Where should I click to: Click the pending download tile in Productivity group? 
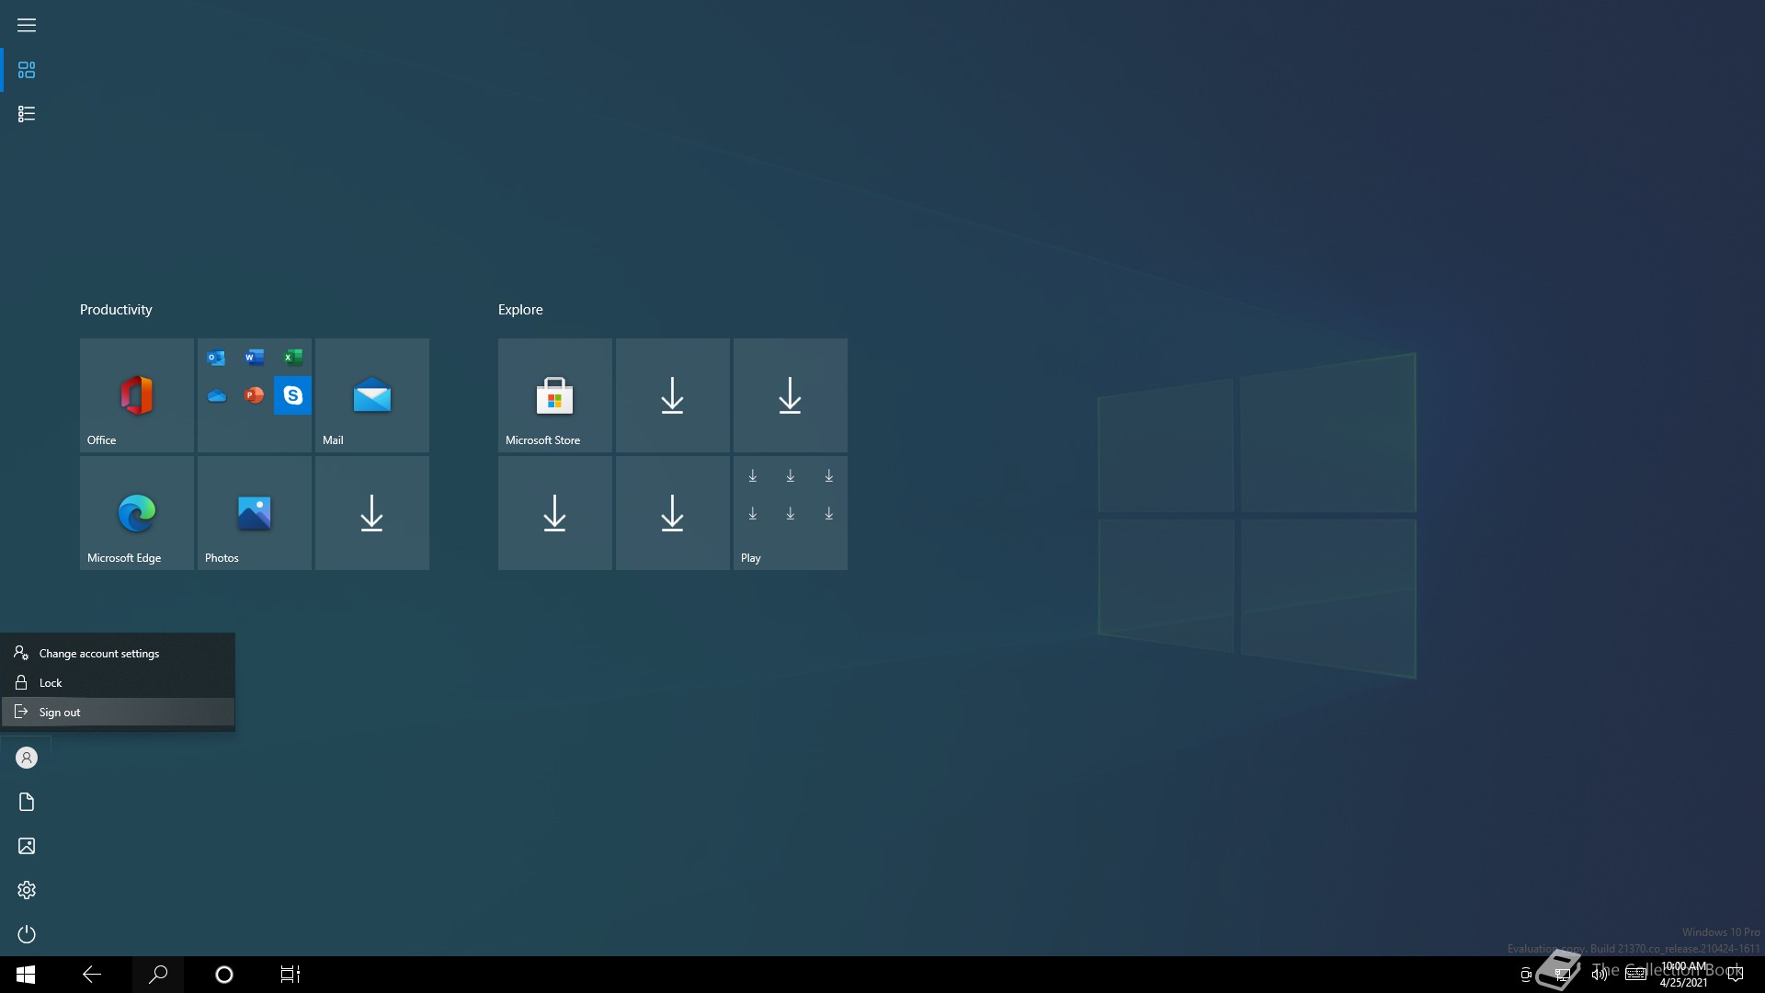click(x=372, y=513)
